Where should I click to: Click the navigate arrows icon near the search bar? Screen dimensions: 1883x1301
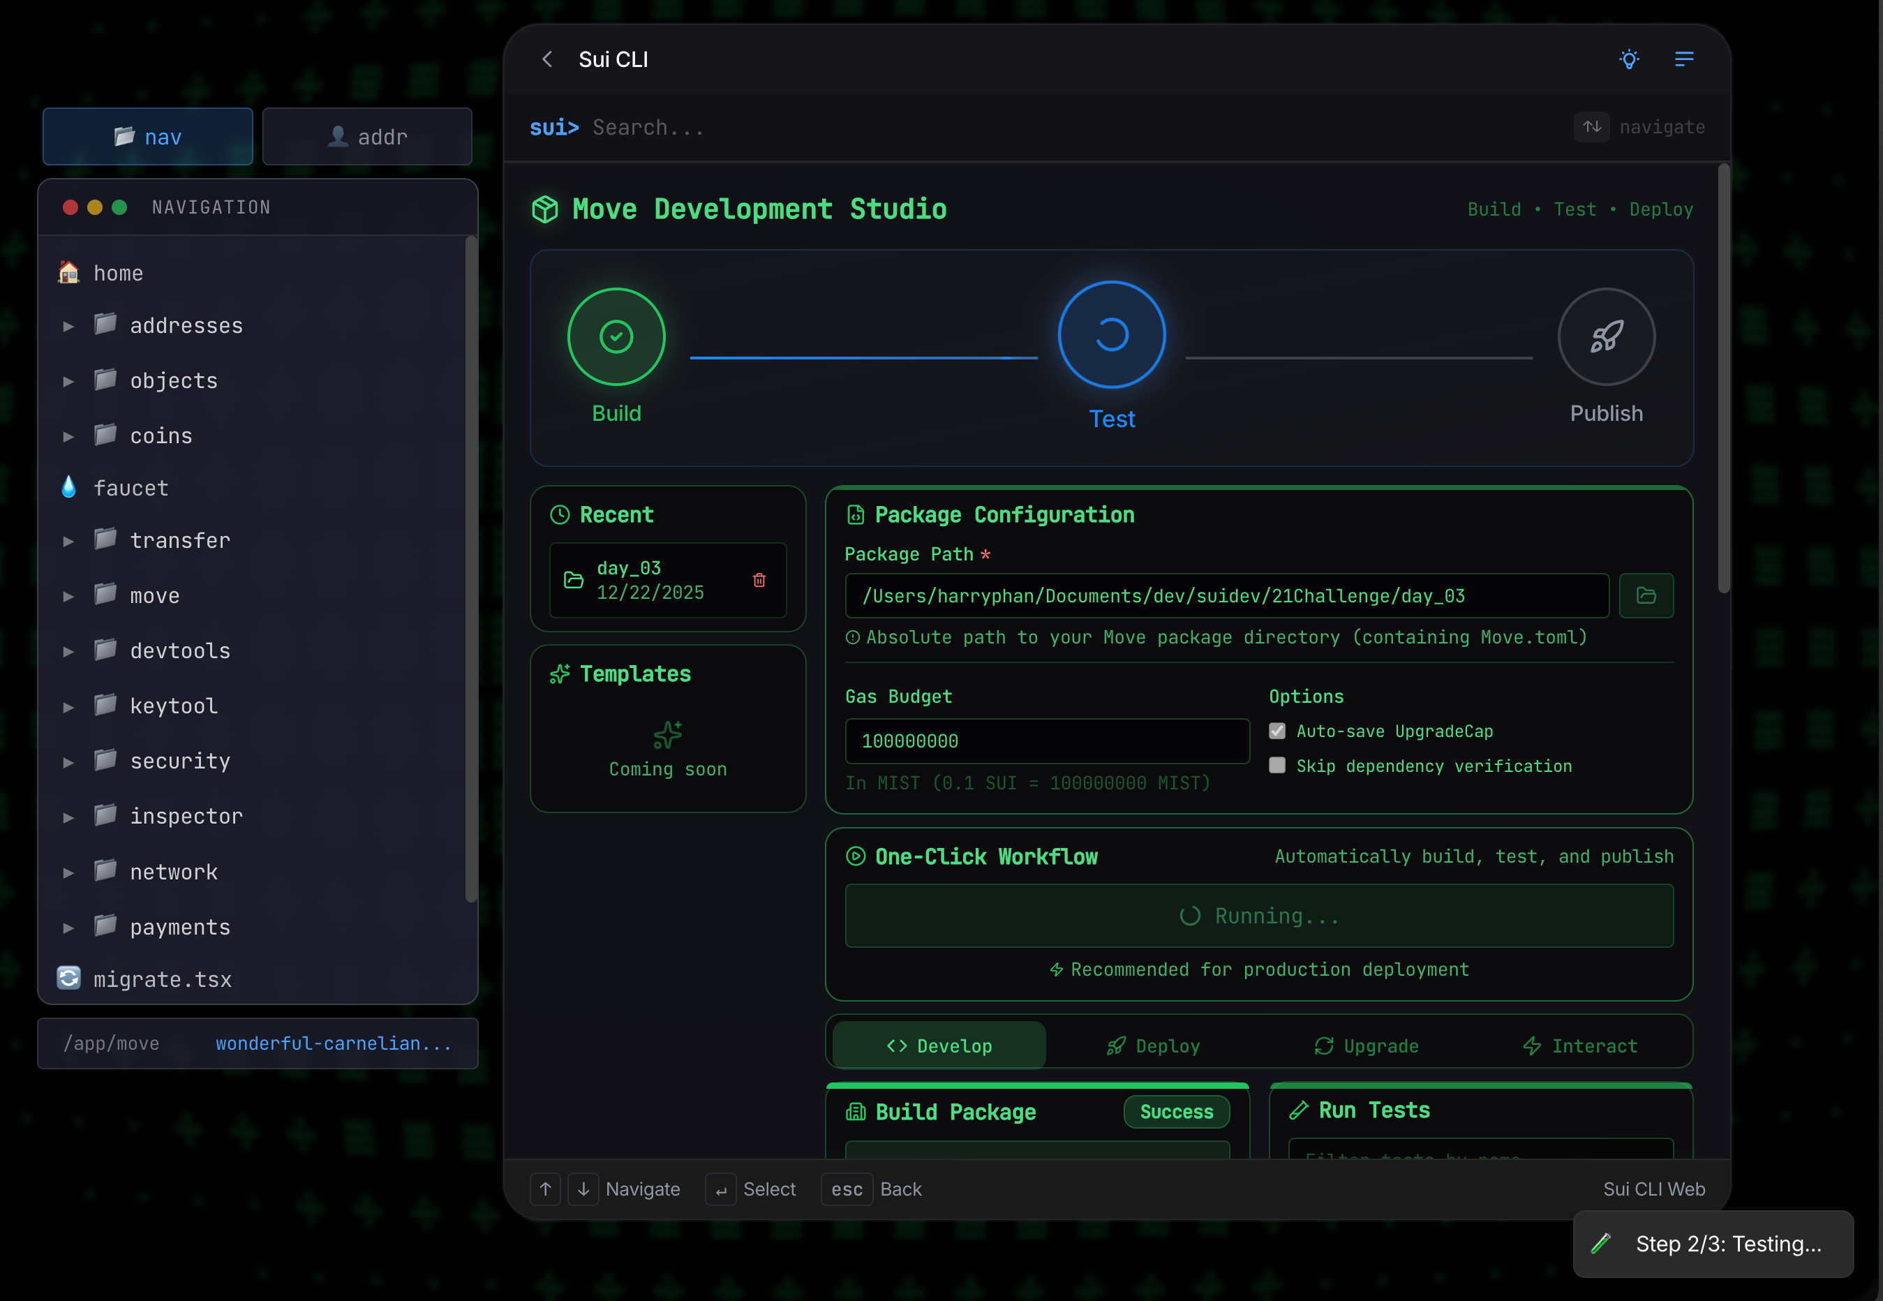(1592, 126)
